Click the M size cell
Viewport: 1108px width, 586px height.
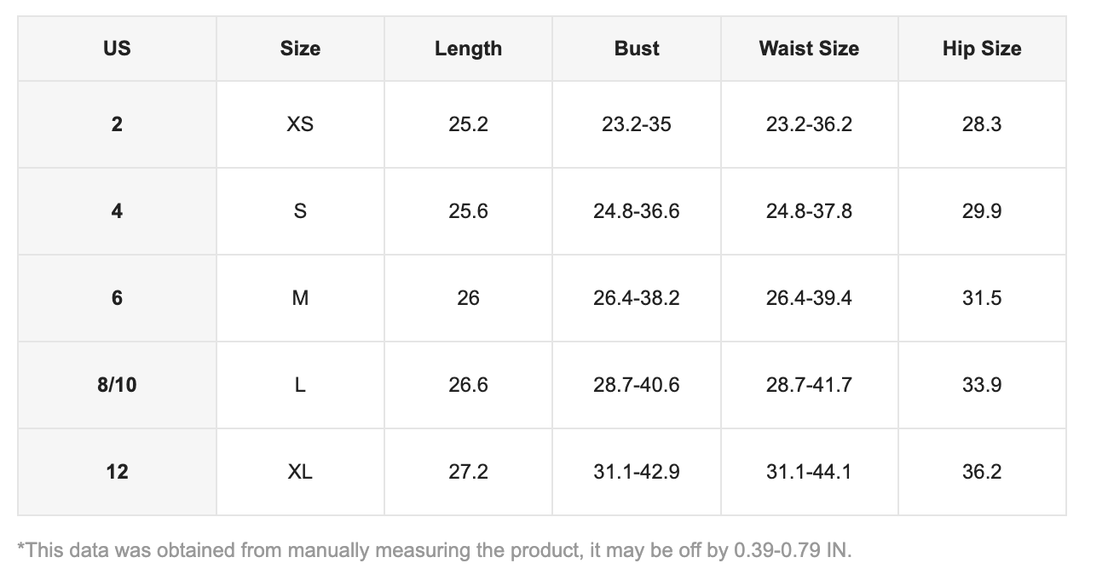pyautogui.click(x=300, y=298)
